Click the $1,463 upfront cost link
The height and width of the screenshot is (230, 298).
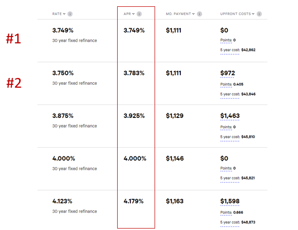point(230,116)
